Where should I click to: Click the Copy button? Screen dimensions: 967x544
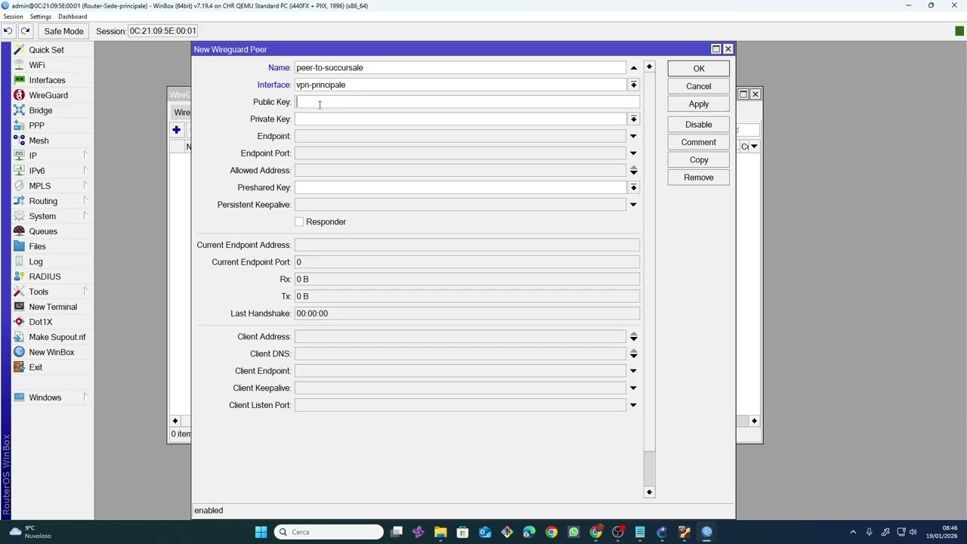(x=699, y=160)
